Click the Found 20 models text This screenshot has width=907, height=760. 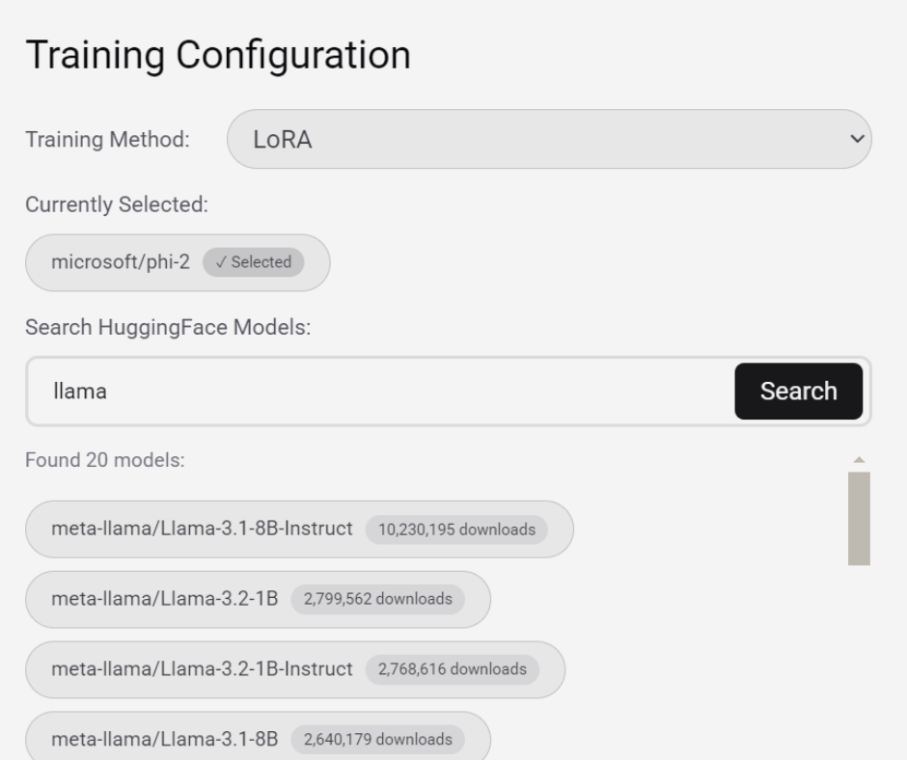click(105, 460)
